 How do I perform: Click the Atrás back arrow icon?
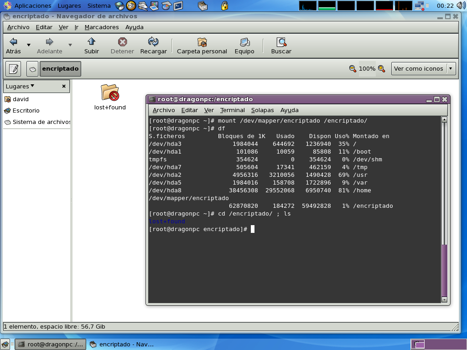coord(13,42)
